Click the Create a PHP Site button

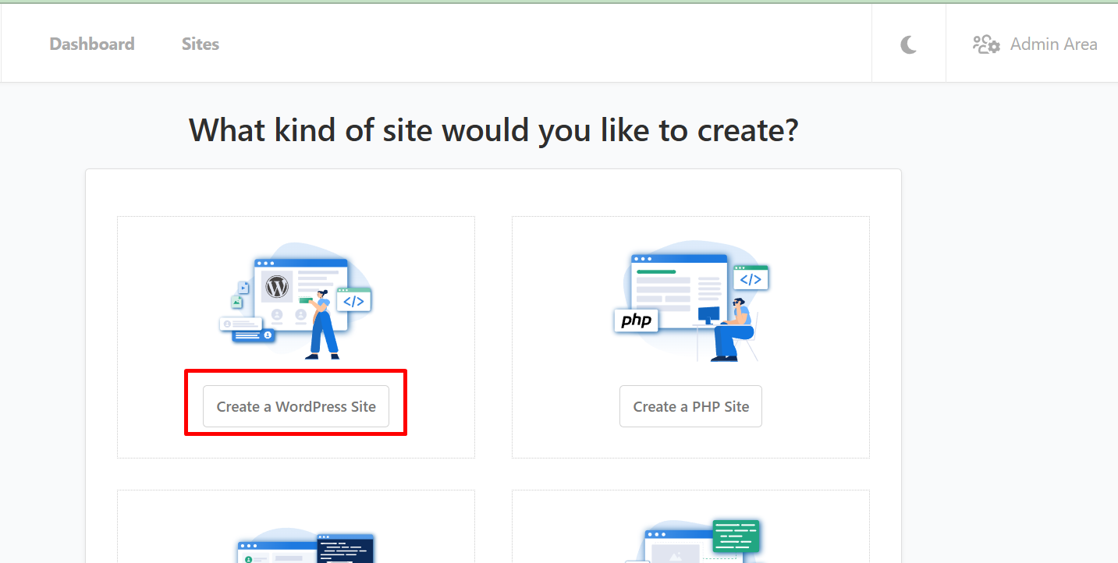tap(690, 406)
